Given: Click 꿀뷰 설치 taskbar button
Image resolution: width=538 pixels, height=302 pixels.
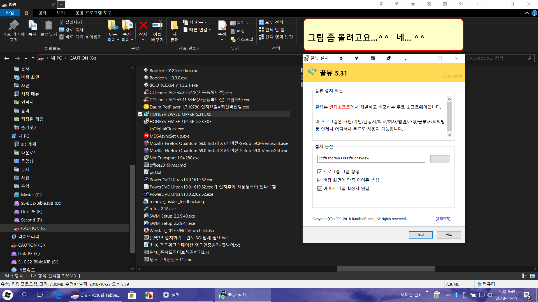Looking at the screenshot, I should coord(242,295).
